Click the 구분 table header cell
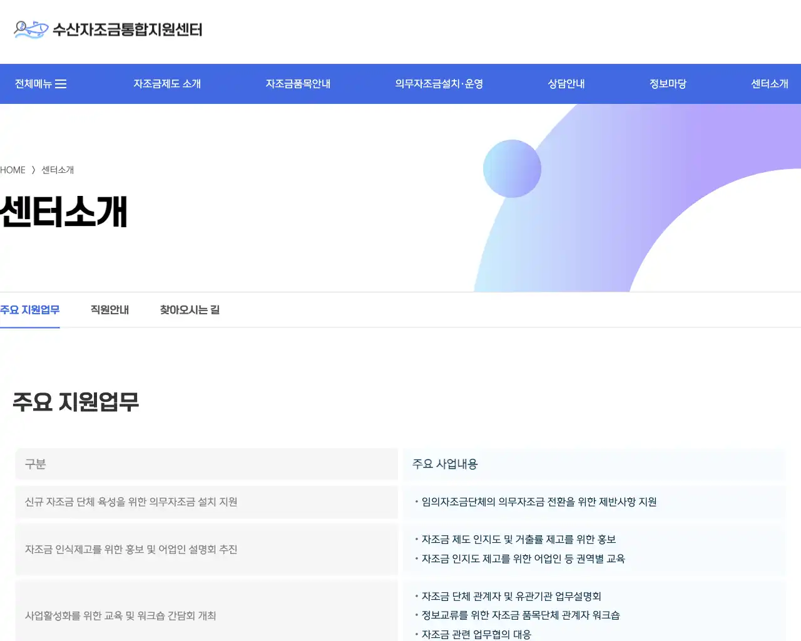This screenshot has width=801, height=641. point(34,464)
